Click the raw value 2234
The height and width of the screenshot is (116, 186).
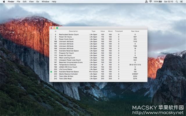(x=135, y=76)
